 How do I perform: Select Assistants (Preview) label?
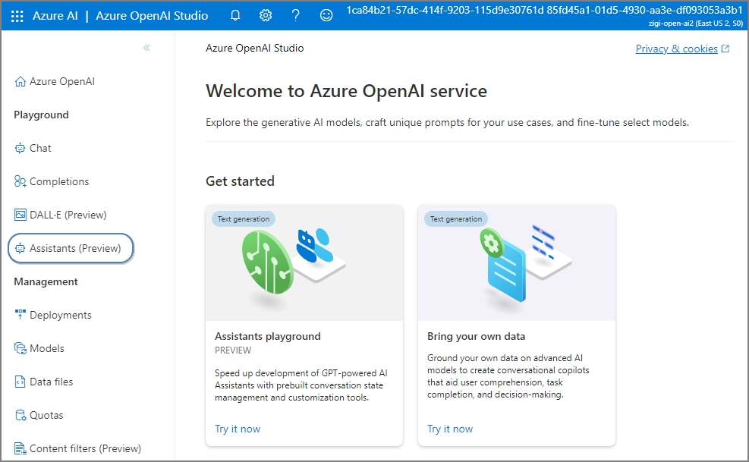click(75, 248)
